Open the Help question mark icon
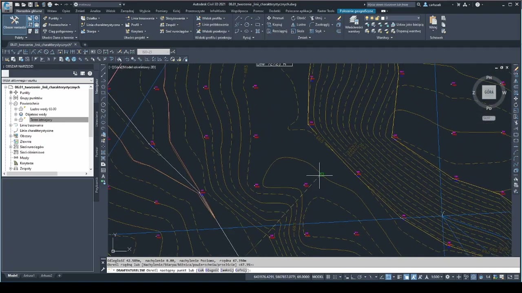Viewport: 522px width, 293px height. [478, 4]
